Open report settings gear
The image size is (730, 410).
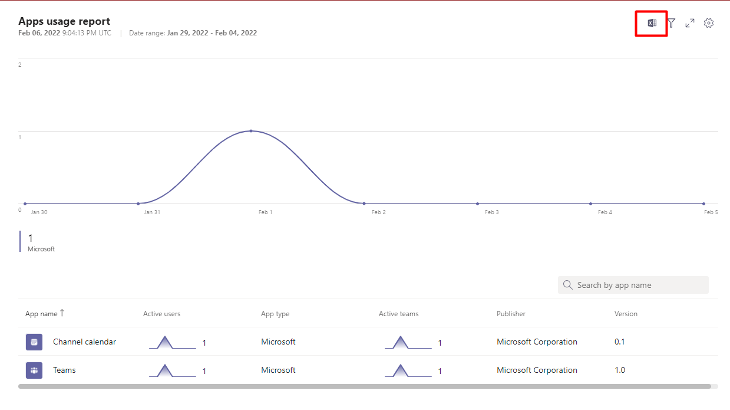coord(709,23)
